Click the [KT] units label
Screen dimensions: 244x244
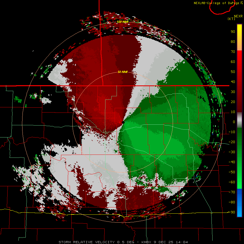(231, 19)
